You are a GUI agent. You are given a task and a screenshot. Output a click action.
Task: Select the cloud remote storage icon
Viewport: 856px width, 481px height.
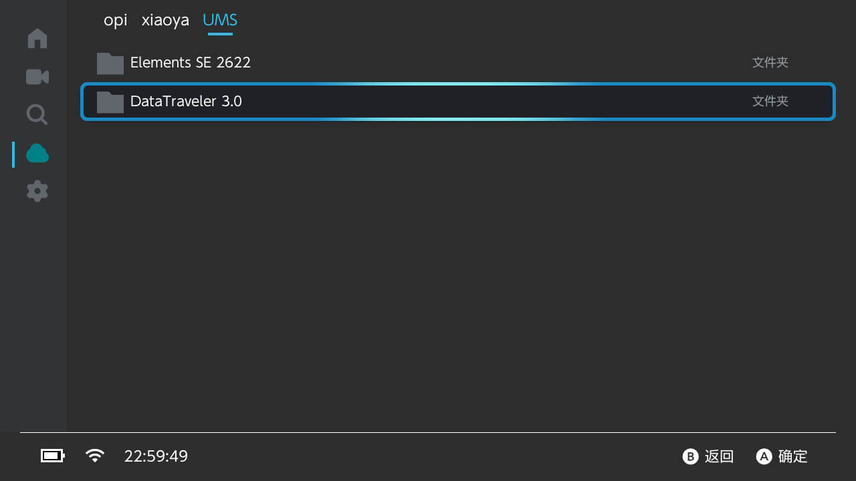coord(37,154)
